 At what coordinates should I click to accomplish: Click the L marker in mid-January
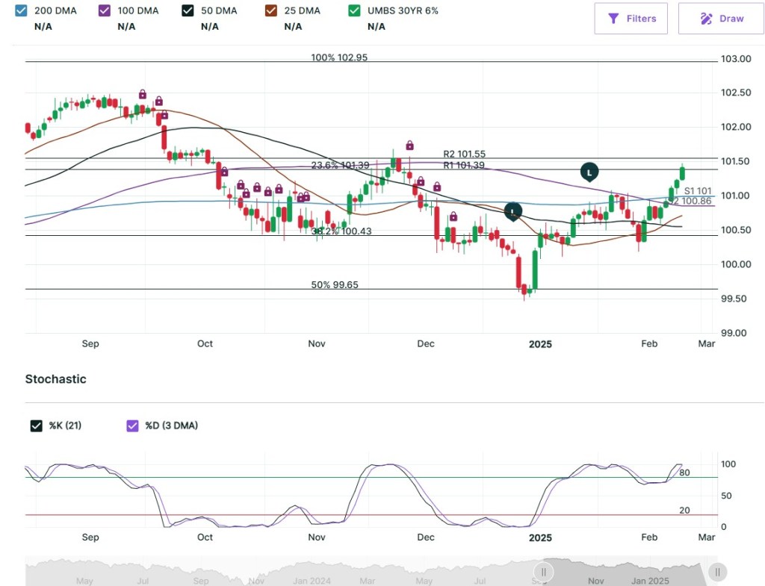point(589,172)
